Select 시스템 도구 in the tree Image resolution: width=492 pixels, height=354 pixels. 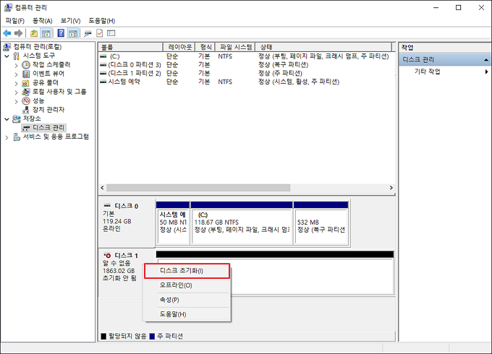coord(38,56)
